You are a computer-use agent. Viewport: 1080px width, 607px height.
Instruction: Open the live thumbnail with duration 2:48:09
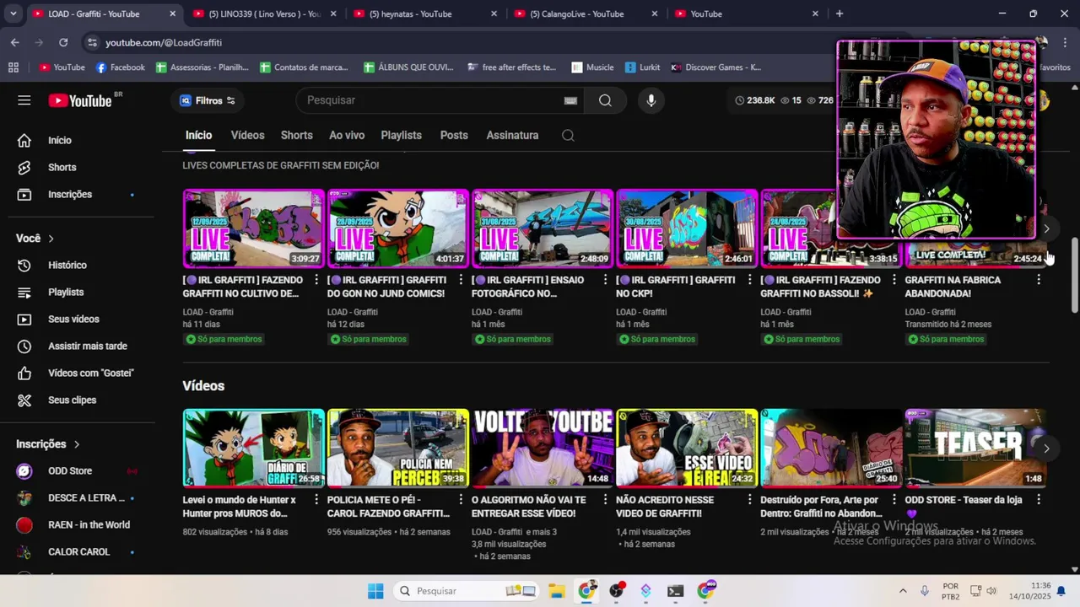coord(542,228)
